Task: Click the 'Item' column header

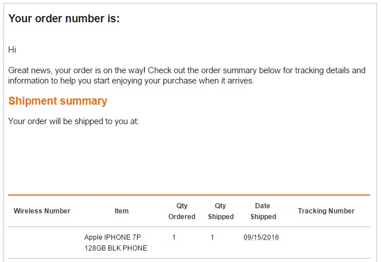Action: [x=121, y=211]
